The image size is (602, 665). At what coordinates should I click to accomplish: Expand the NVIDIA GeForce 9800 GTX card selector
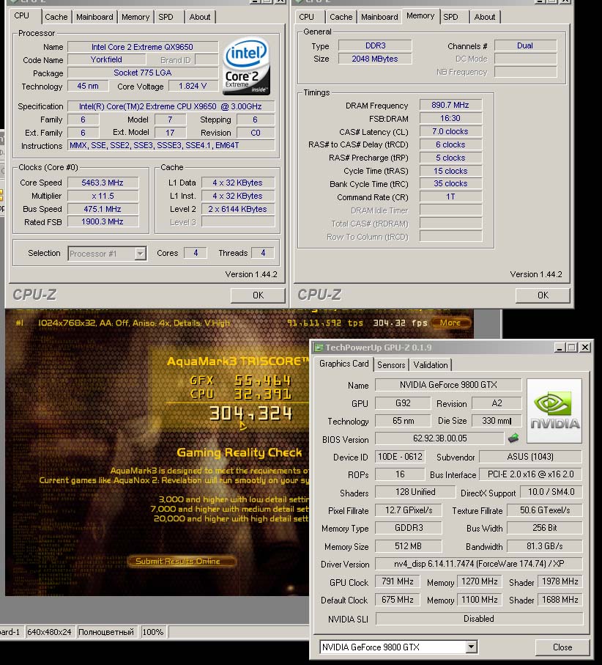[x=471, y=647]
